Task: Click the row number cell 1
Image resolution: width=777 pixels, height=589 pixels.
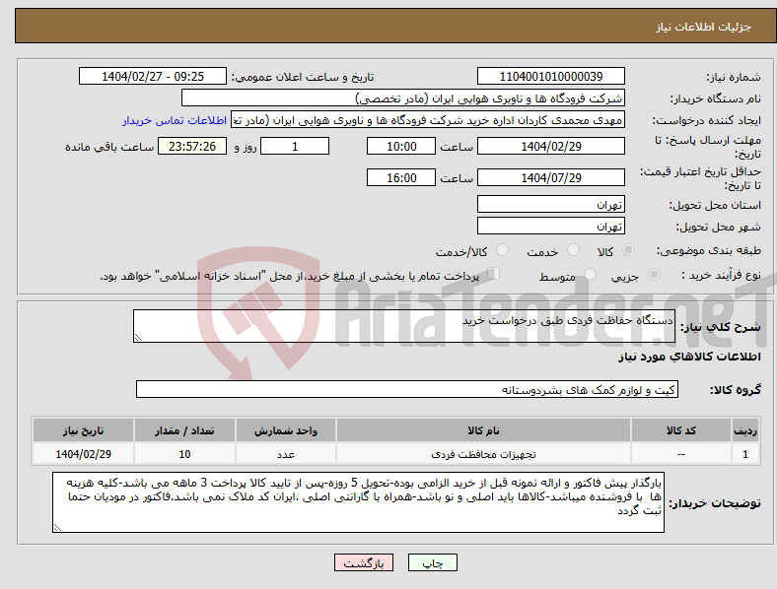Action: pos(745,454)
